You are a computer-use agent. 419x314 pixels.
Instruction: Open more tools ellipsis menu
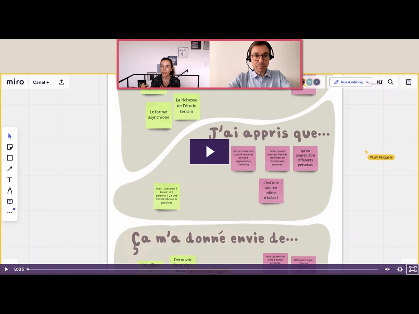pyautogui.click(x=10, y=212)
